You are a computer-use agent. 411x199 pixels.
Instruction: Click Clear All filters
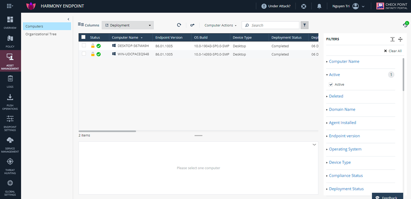[x=392, y=51]
